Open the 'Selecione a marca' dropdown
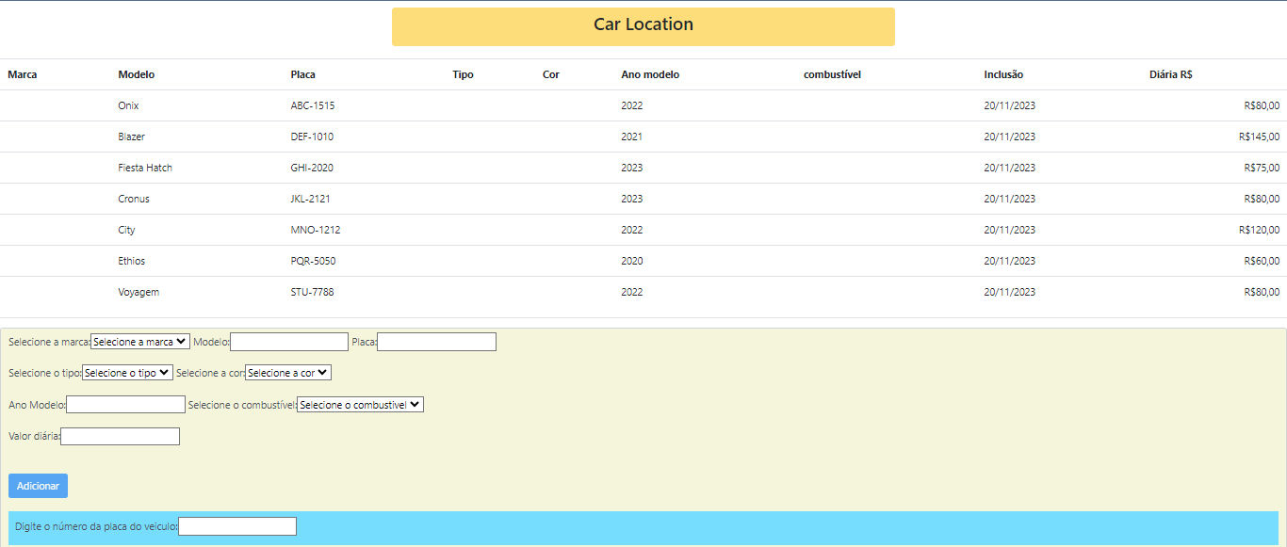Viewport: 1287px width, 547px height. click(x=140, y=342)
